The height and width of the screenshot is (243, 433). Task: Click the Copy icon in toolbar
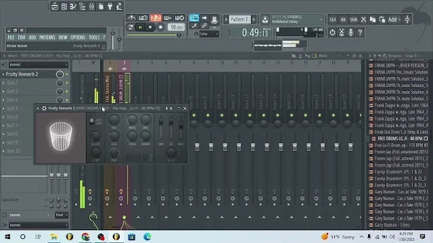(x=373, y=20)
